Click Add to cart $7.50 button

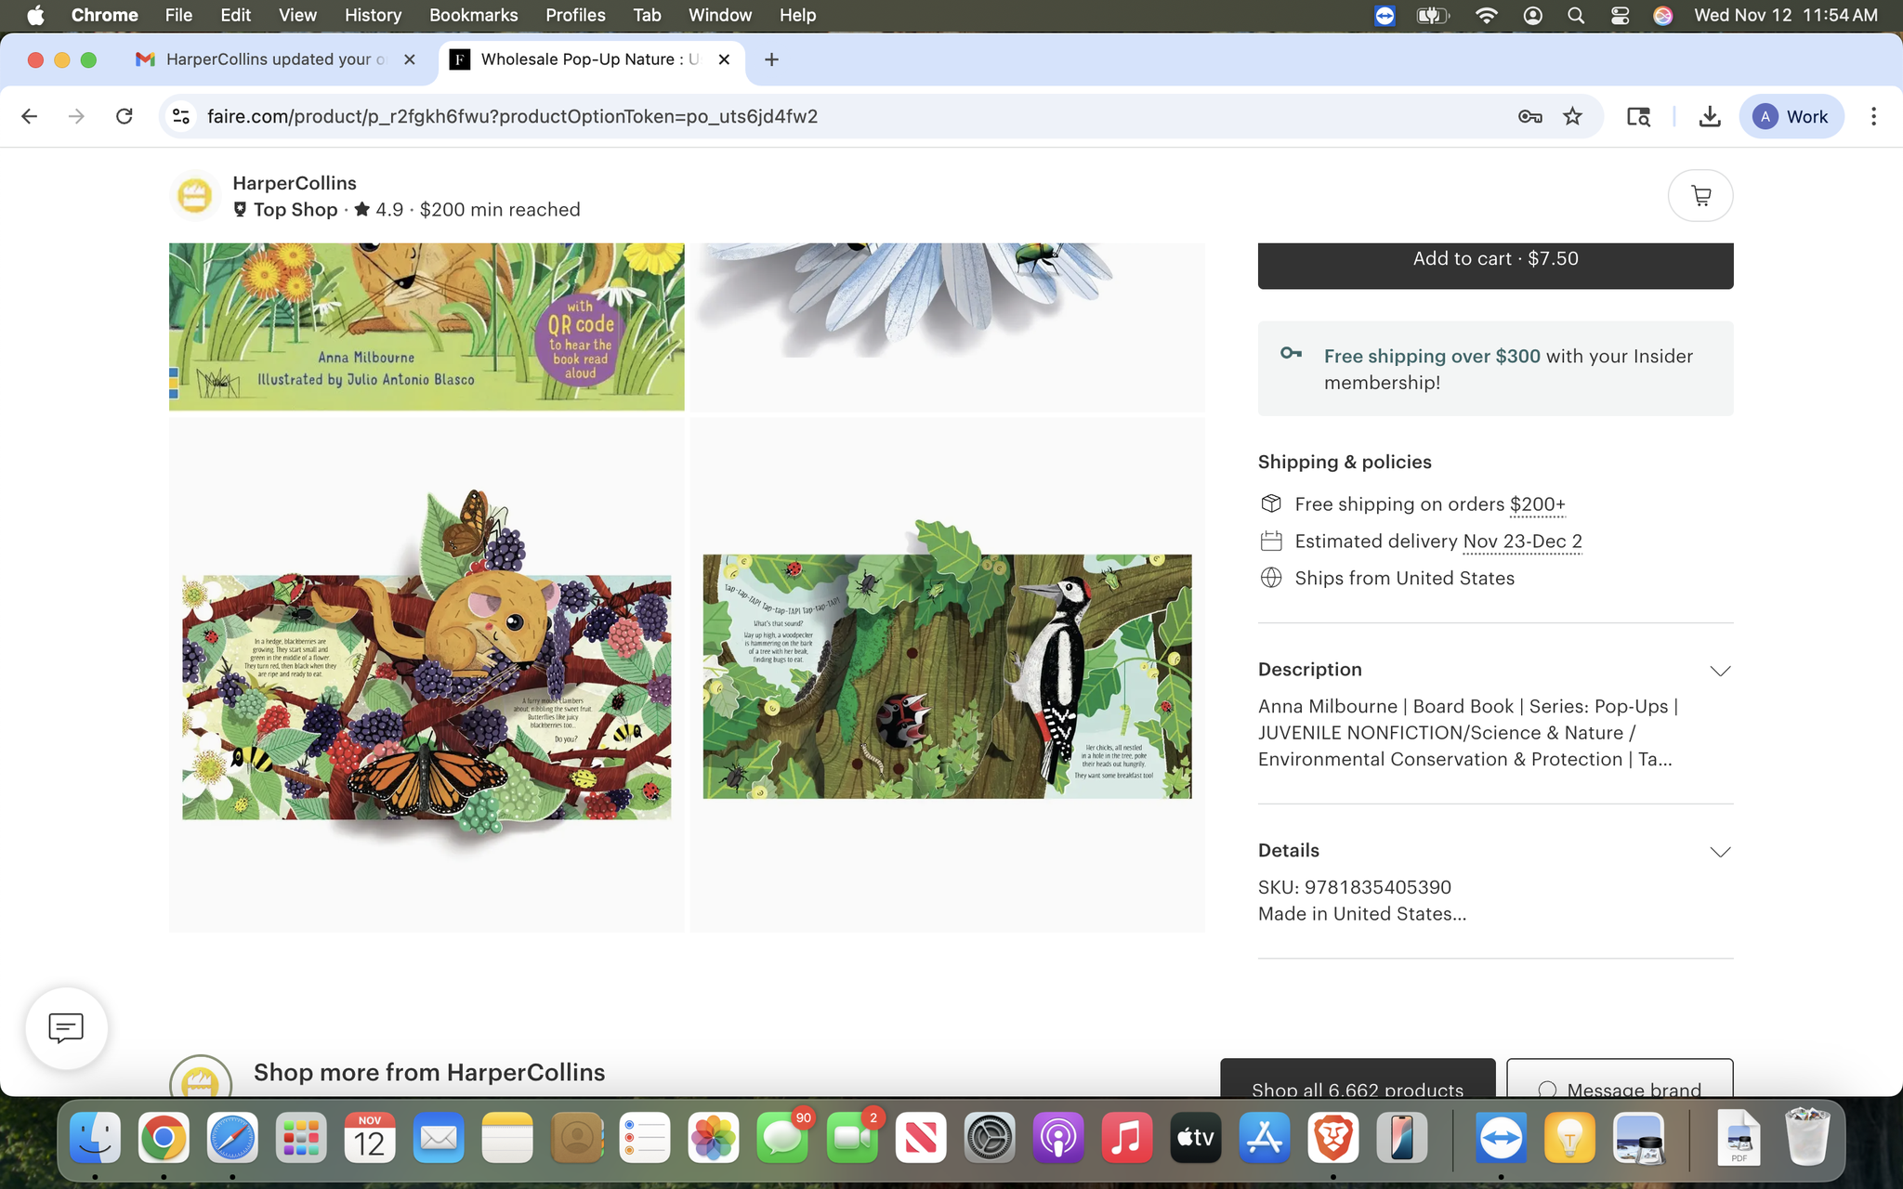(1495, 260)
